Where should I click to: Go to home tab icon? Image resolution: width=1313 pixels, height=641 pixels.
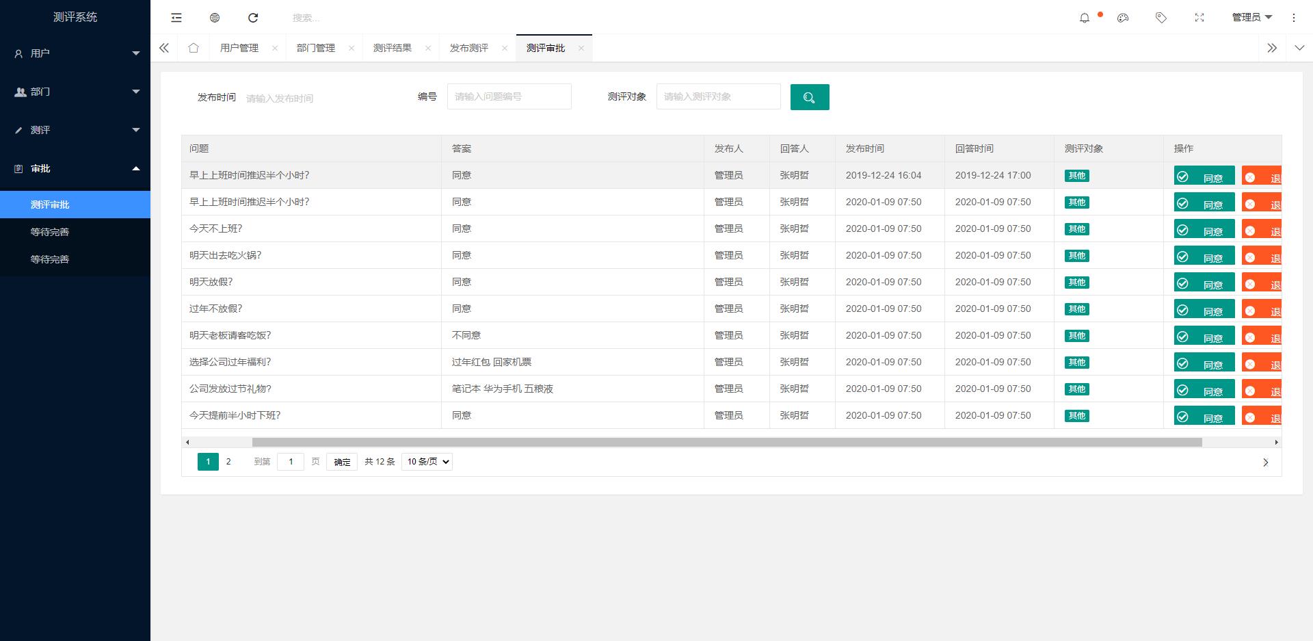tap(194, 48)
